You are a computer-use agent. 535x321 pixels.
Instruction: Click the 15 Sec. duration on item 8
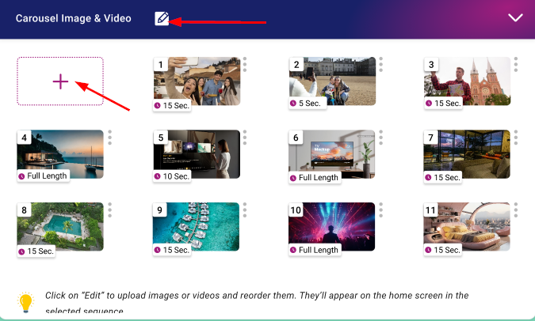coord(36,251)
